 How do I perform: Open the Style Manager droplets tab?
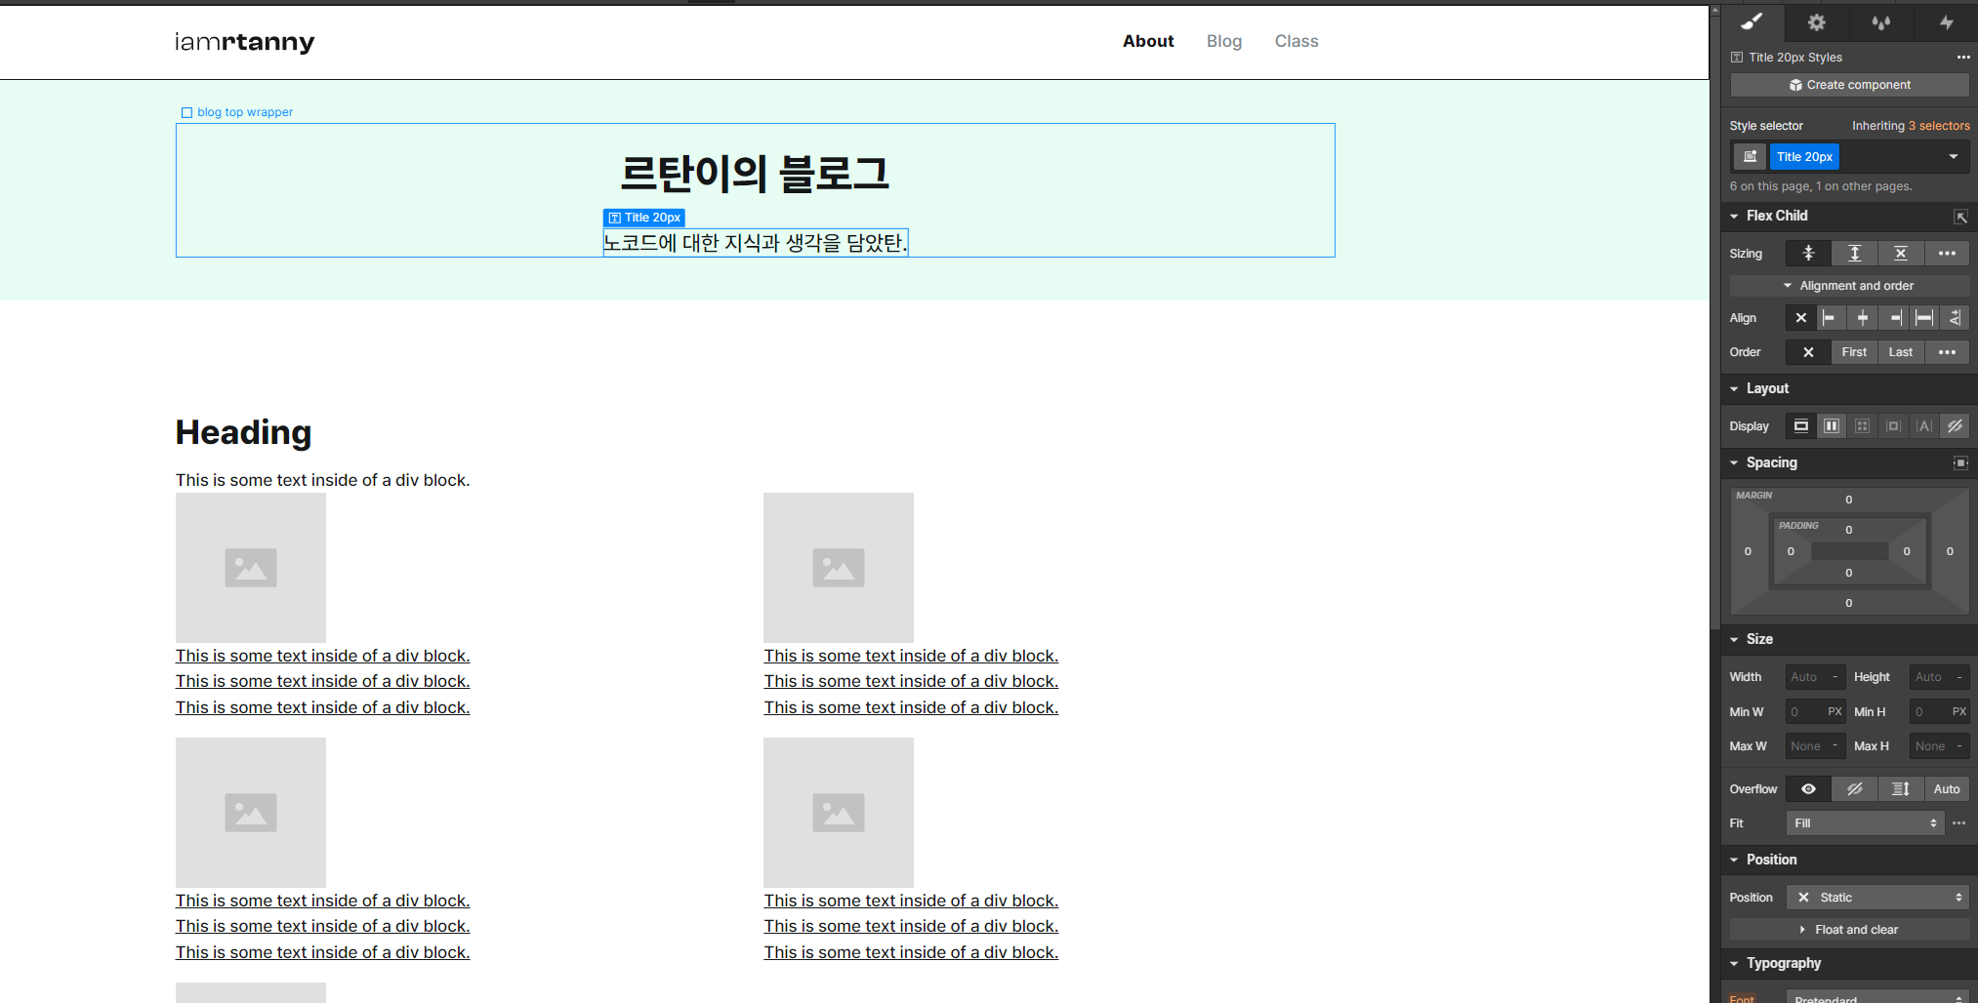tap(1880, 21)
